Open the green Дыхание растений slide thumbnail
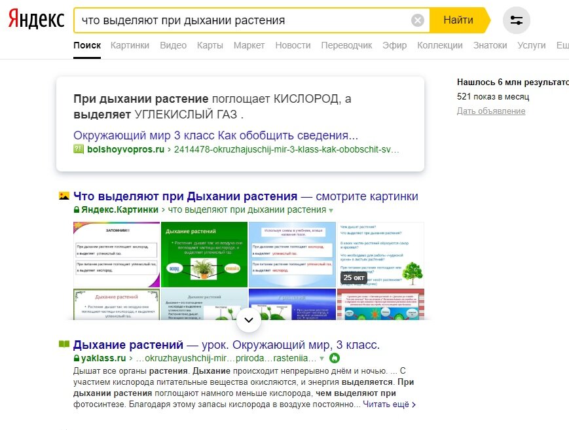This screenshot has height=430, width=569. [x=204, y=255]
